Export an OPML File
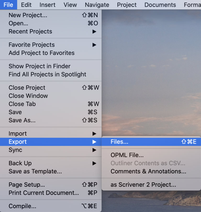 click(x=127, y=155)
